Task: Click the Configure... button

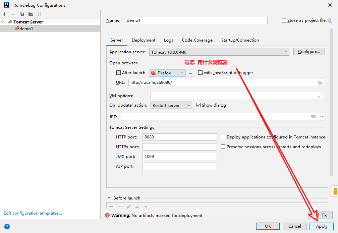Action: (x=309, y=52)
